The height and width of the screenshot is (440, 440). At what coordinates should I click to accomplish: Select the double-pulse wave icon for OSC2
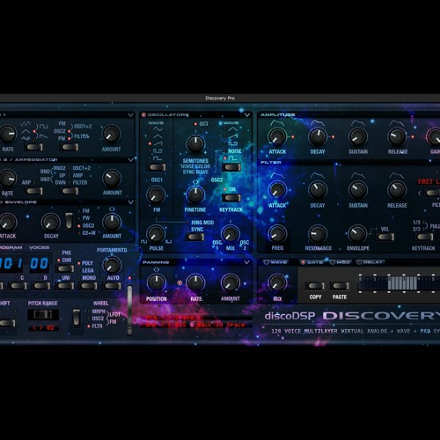coord(233,143)
